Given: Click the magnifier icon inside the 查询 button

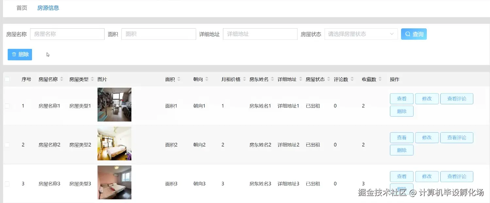Looking at the screenshot, I should (408, 34).
